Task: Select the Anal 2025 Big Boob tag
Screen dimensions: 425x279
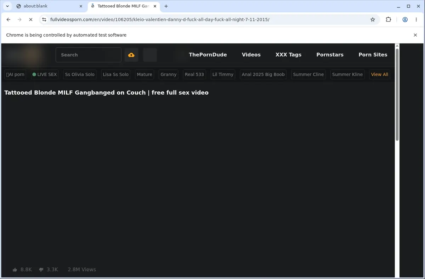Action: click(x=263, y=75)
